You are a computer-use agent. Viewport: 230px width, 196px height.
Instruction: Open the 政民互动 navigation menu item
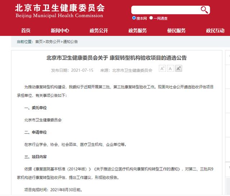click(x=215, y=31)
